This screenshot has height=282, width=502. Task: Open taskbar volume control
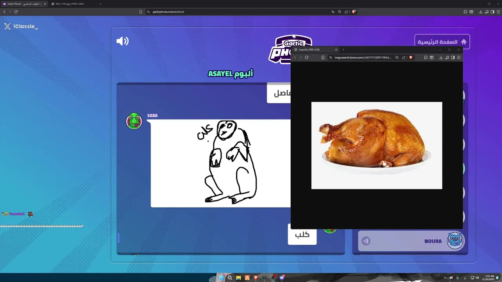click(x=477, y=278)
